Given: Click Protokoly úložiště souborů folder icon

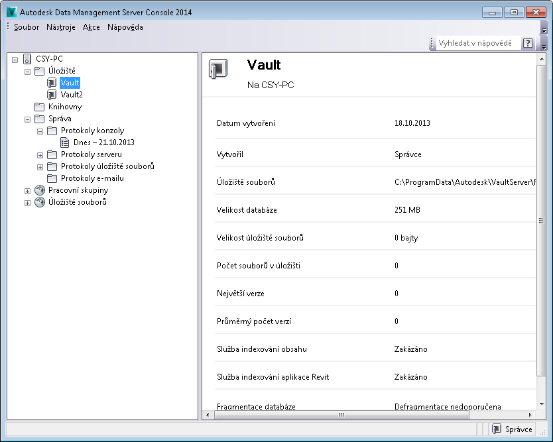Looking at the screenshot, I should tap(52, 166).
